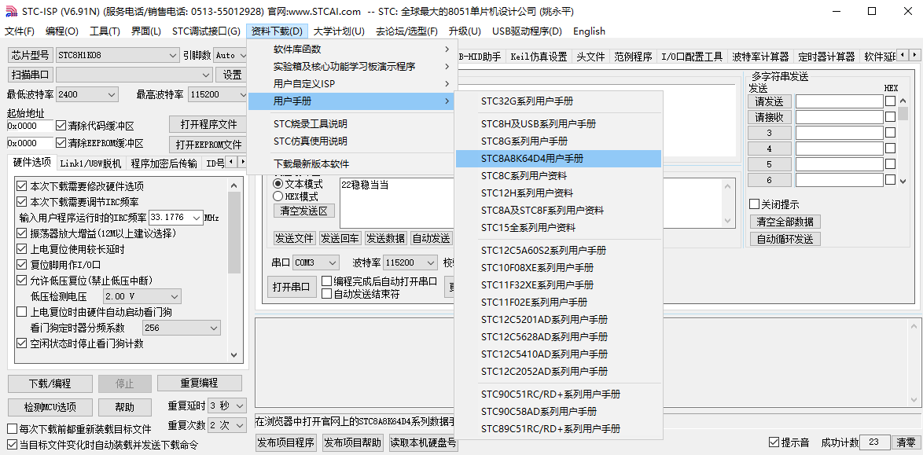
Task: Open the USB驱动程序(D) menu
Action: click(x=527, y=31)
